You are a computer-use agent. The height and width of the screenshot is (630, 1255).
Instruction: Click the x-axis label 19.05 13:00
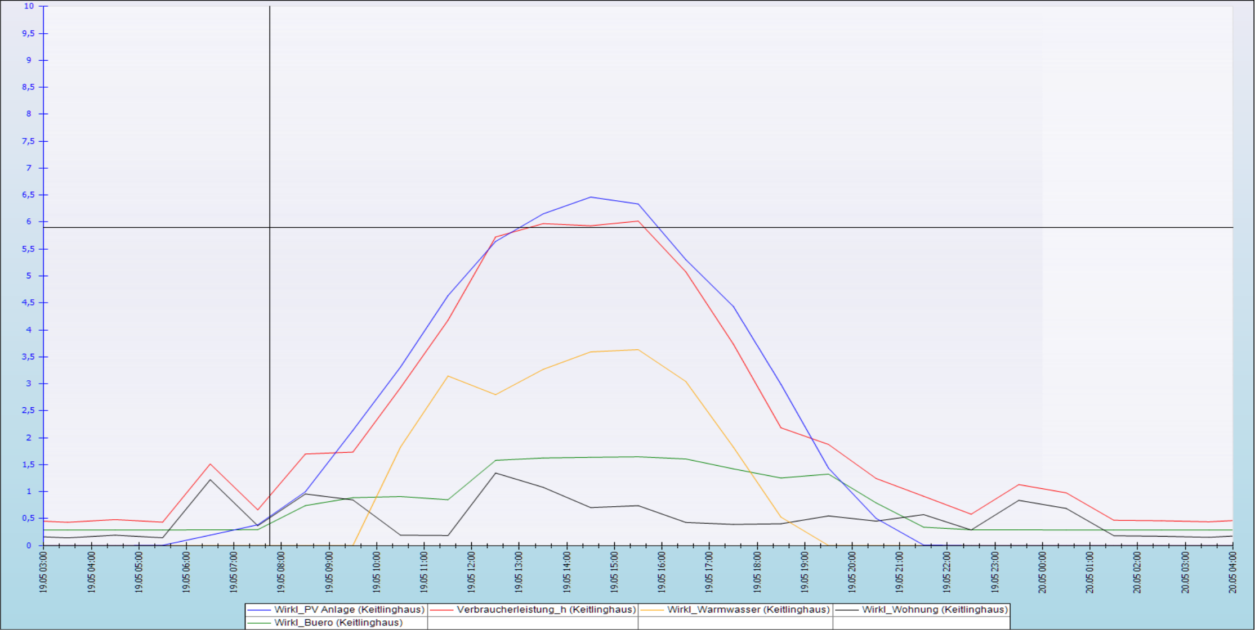point(519,572)
